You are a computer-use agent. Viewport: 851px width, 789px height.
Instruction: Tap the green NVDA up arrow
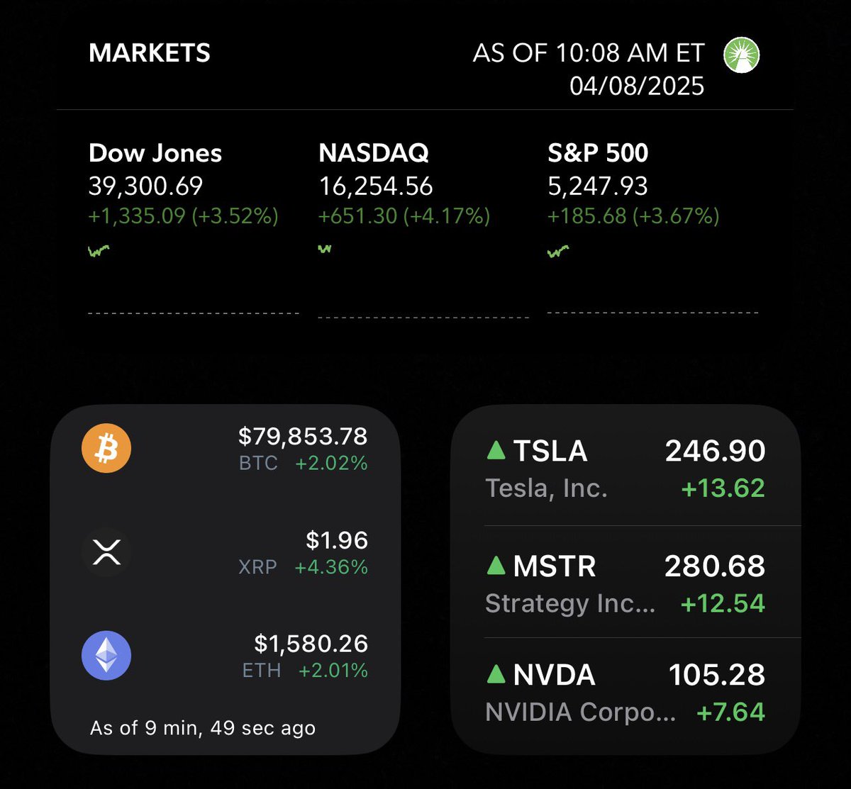pyautogui.click(x=496, y=673)
